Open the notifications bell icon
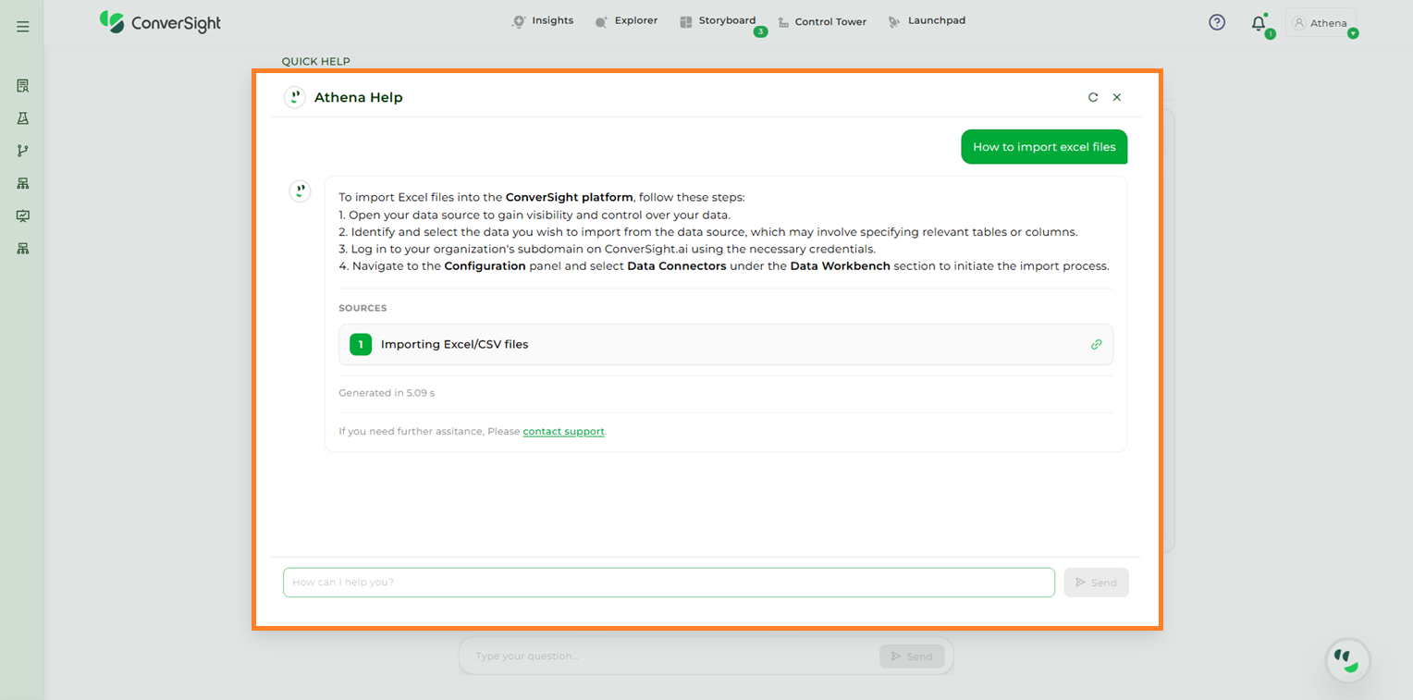This screenshot has width=1413, height=700. [1259, 24]
